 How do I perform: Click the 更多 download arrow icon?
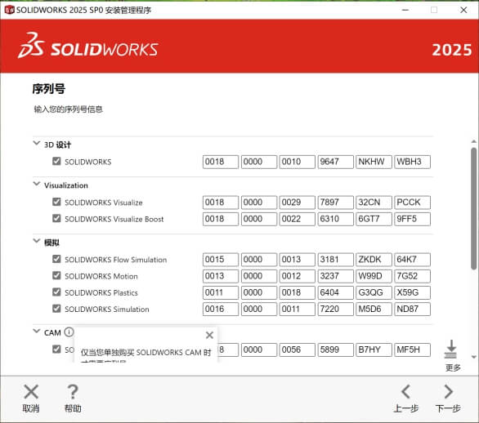coord(451,350)
